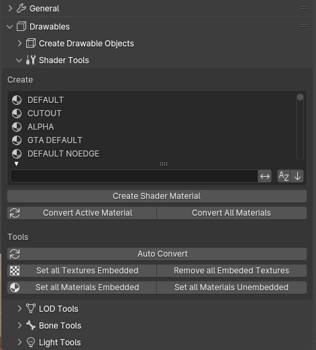Toggle alphabetical sort of shader list
The height and width of the screenshot is (350, 316).
click(x=284, y=176)
